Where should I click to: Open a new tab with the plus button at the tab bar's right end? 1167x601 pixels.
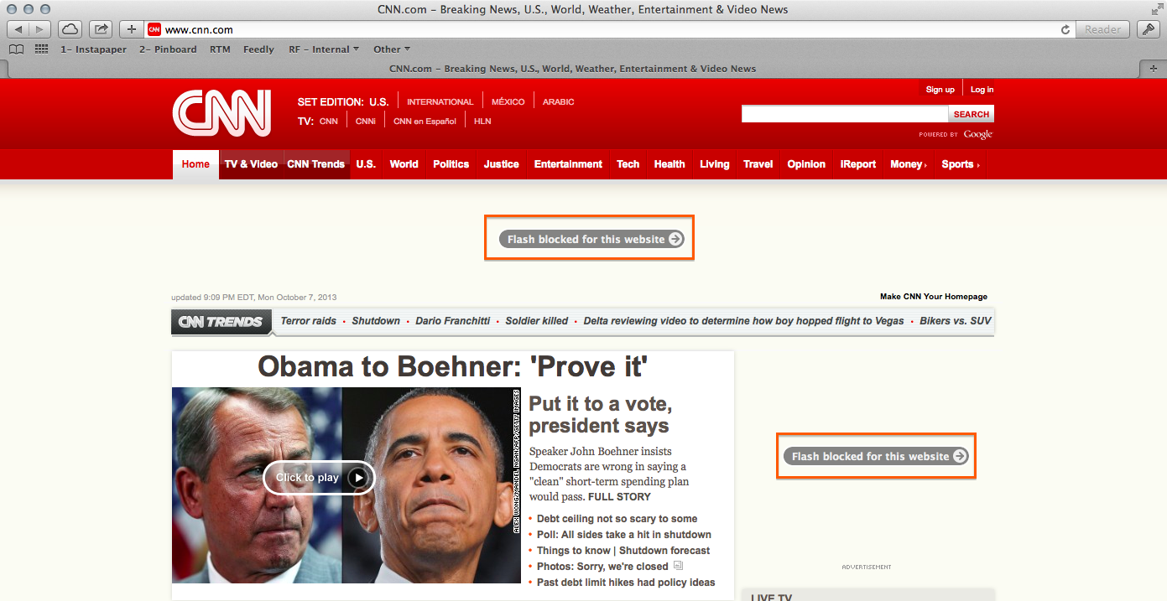(1153, 68)
